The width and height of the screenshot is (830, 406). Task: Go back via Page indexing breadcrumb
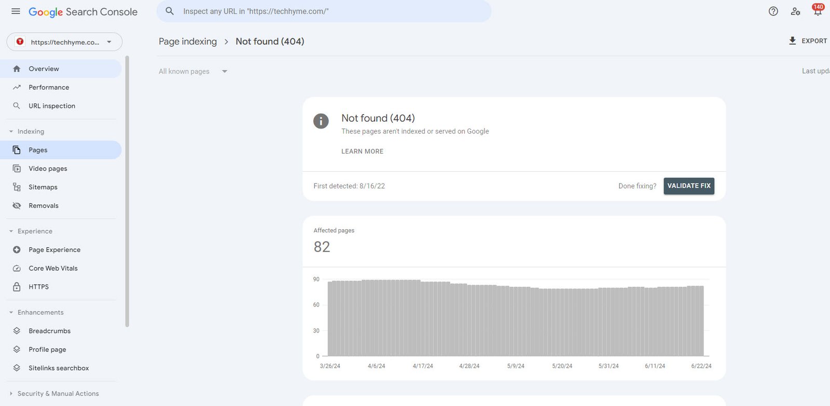[x=188, y=41]
